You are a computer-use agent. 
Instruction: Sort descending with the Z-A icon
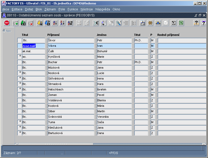(62, 23)
